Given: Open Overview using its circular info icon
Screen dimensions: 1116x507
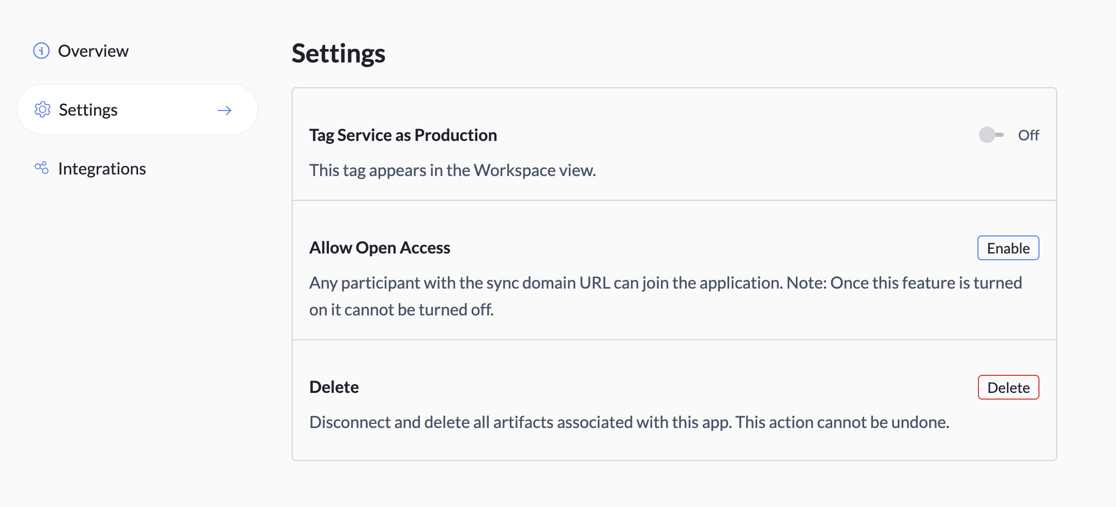Looking at the screenshot, I should pos(41,51).
